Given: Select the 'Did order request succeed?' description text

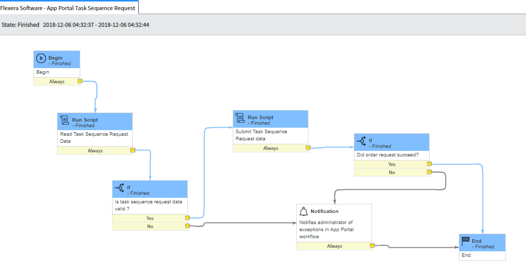Looking at the screenshot, I should (387, 155).
